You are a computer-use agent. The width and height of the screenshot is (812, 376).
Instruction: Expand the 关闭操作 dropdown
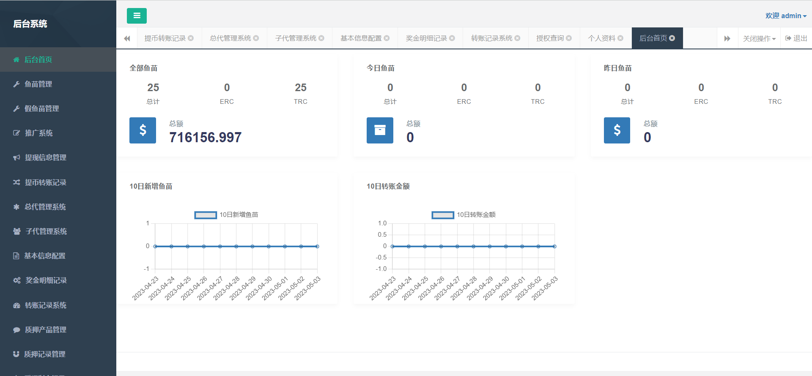point(759,38)
